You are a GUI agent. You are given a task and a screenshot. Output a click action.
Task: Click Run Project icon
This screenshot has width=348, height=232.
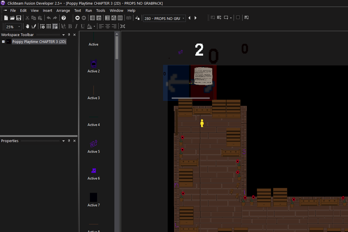213,17
